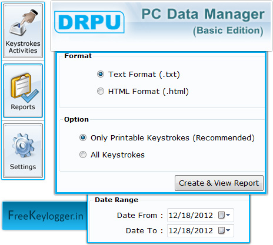Expand the Date To dropdown arrow
The height and width of the screenshot is (245, 273).
(228, 230)
